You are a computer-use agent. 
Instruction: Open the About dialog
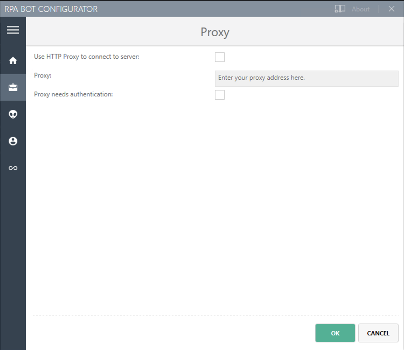click(x=360, y=9)
